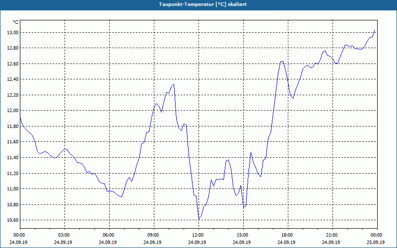
Task: Select the 12,80 y-axis label
Action: point(12,48)
